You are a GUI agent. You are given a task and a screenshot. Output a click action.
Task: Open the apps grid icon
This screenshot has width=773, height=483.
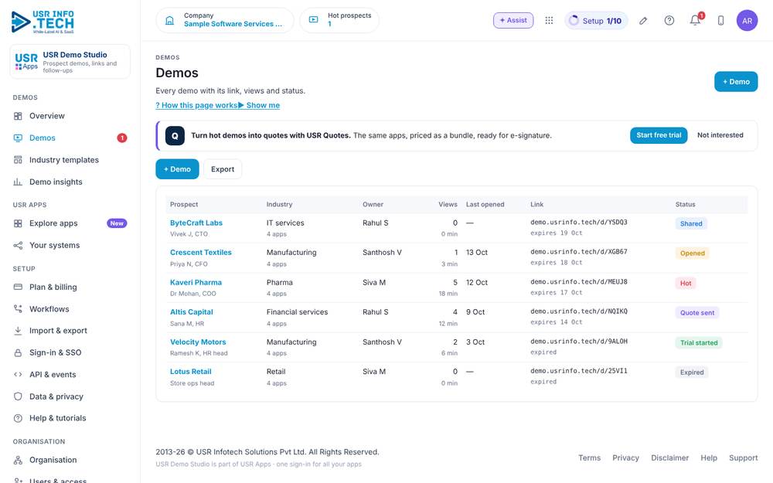[549, 20]
